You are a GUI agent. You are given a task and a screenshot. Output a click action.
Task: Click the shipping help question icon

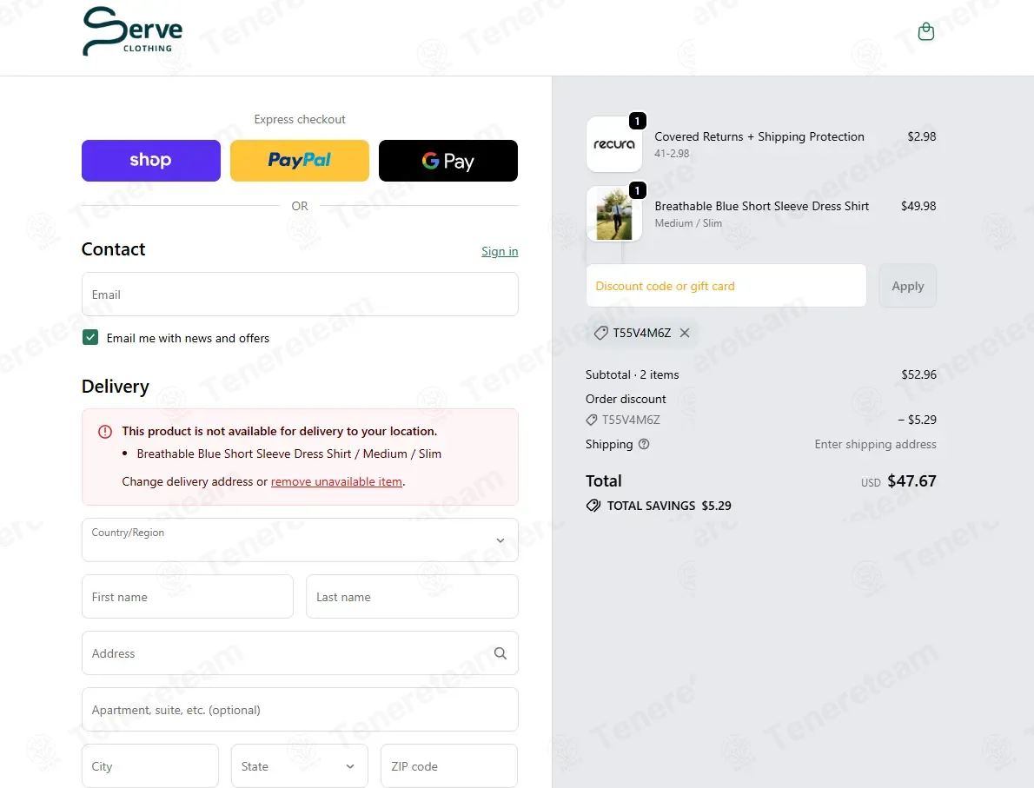click(644, 445)
